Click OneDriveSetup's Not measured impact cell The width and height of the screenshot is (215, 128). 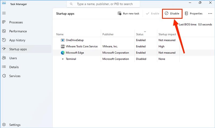pyautogui.click(x=167, y=40)
